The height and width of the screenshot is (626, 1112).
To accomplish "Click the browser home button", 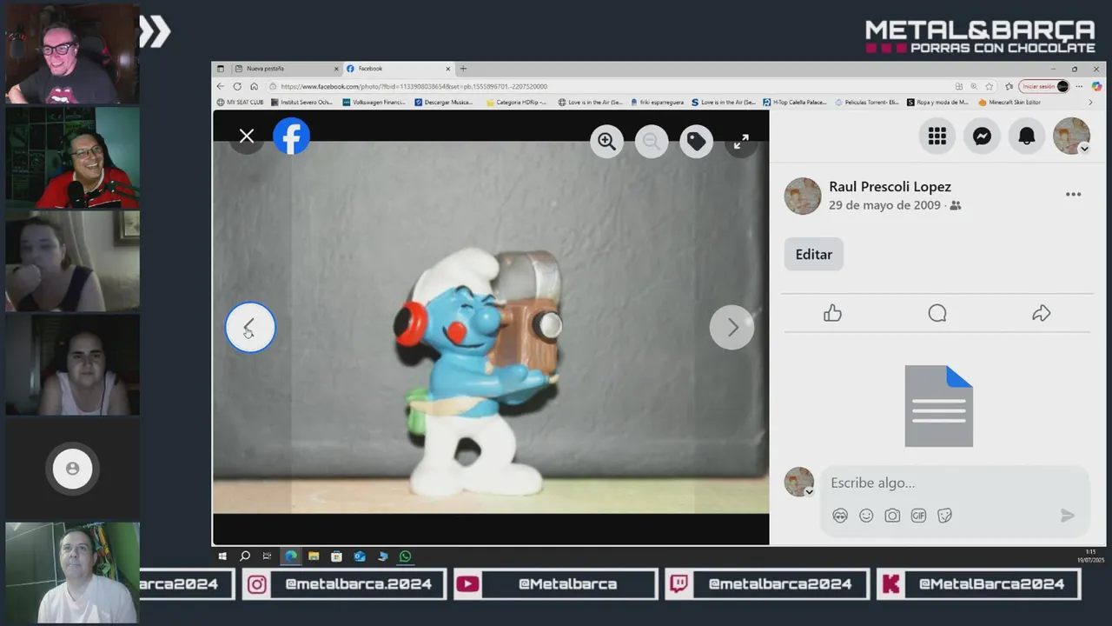I will tap(254, 86).
